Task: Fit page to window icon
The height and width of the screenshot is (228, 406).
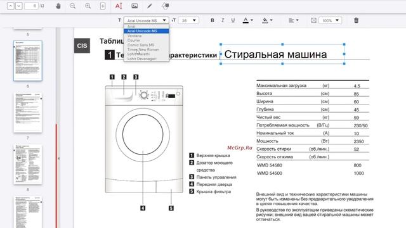Action: point(103,6)
